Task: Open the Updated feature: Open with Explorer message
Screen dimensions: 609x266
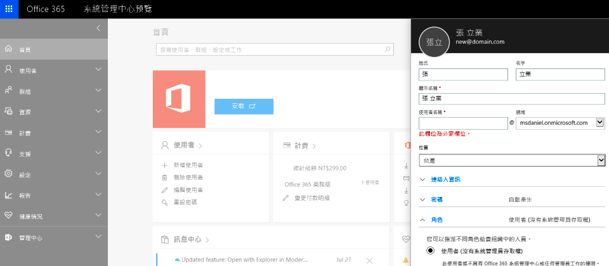Action: 245,260
